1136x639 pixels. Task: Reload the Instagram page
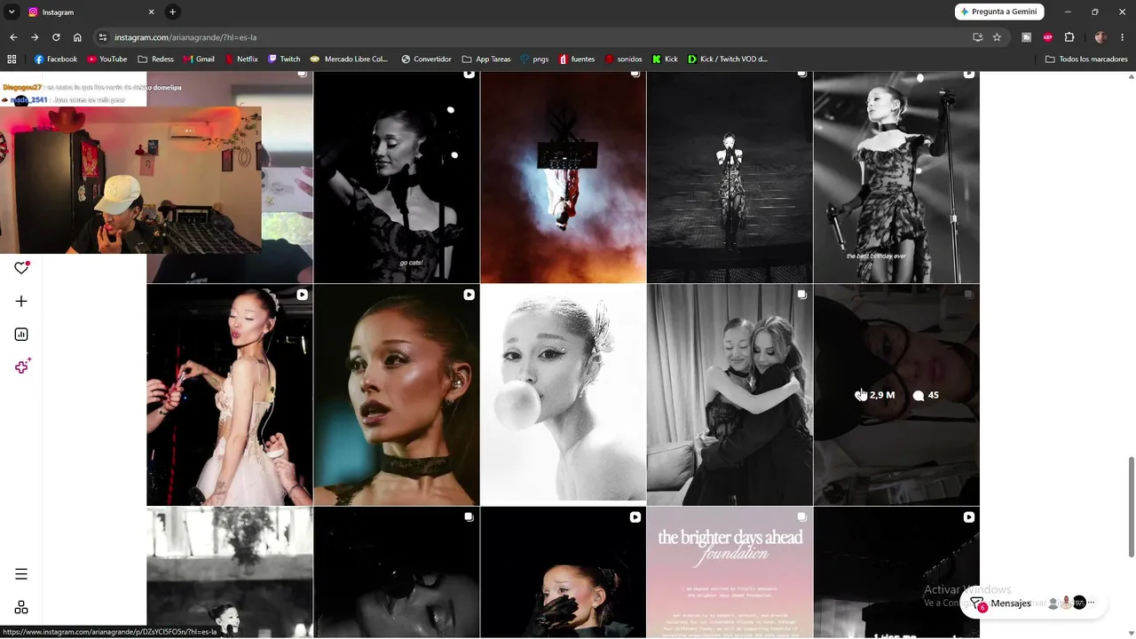point(56,37)
